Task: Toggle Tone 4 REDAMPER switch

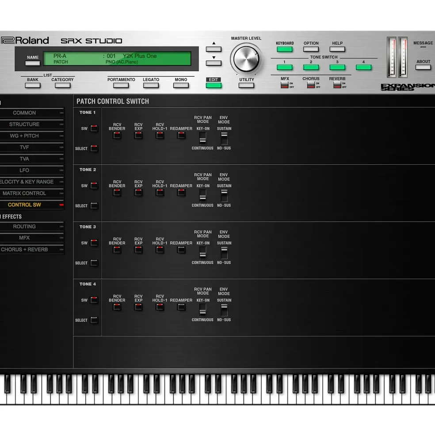Action: pos(181,307)
